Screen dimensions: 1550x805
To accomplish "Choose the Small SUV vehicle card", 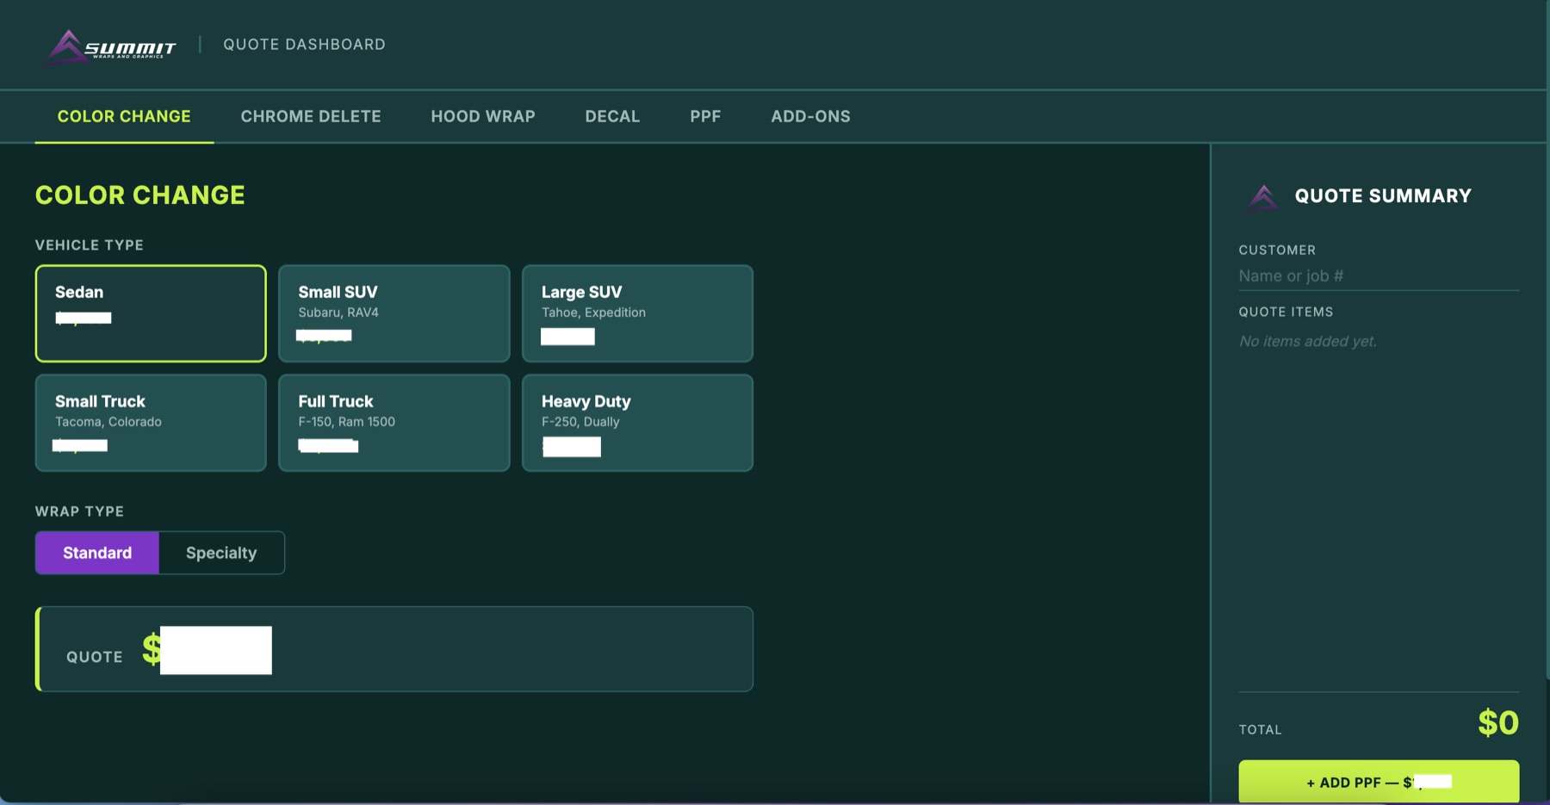I will [x=394, y=313].
